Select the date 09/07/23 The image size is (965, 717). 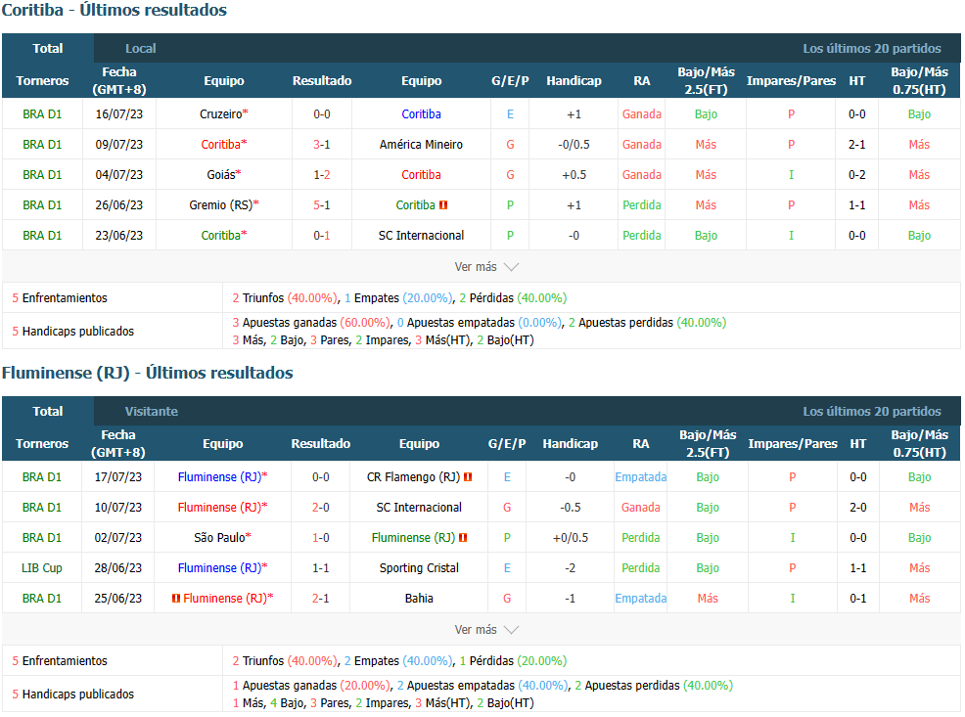point(118,145)
